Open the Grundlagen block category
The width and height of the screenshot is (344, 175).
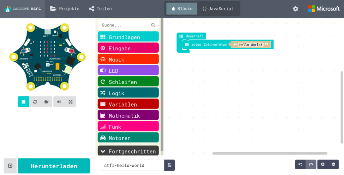pos(128,37)
